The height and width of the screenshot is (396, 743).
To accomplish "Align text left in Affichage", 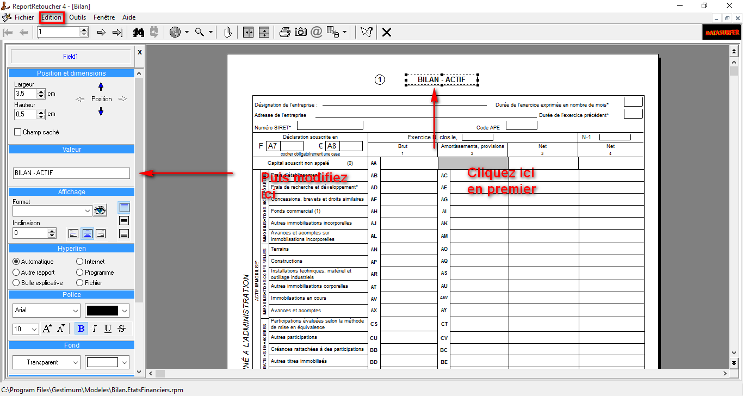I will 73,233.
